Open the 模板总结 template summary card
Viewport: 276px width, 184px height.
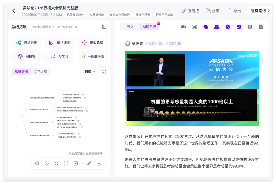point(92,43)
